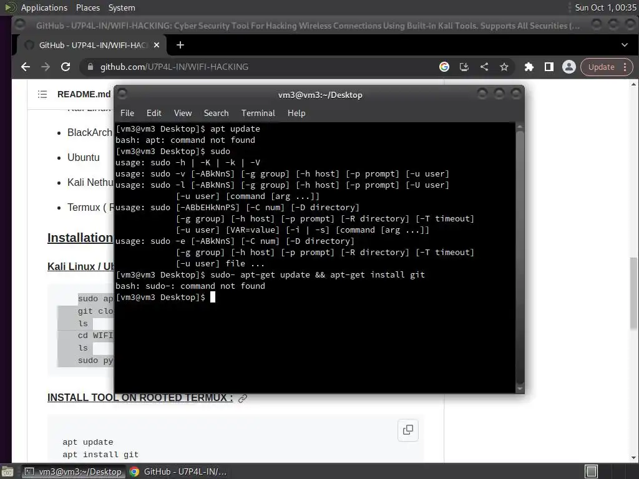Click the README.md file label
The width and height of the screenshot is (639, 479).
point(84,95)
